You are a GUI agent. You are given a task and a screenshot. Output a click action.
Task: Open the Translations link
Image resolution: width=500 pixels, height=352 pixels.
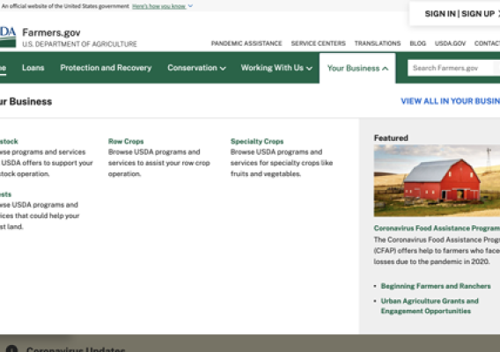[378, 43]
